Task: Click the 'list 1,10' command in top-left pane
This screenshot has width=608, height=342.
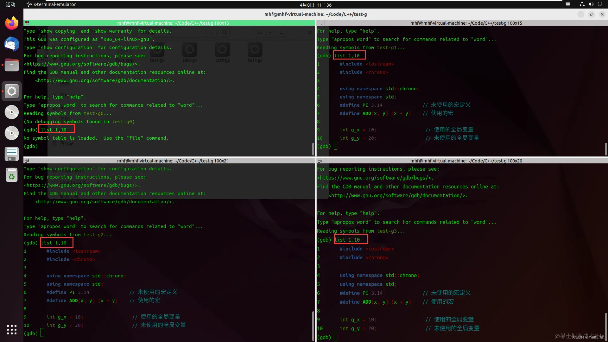Action: [54, 130]
